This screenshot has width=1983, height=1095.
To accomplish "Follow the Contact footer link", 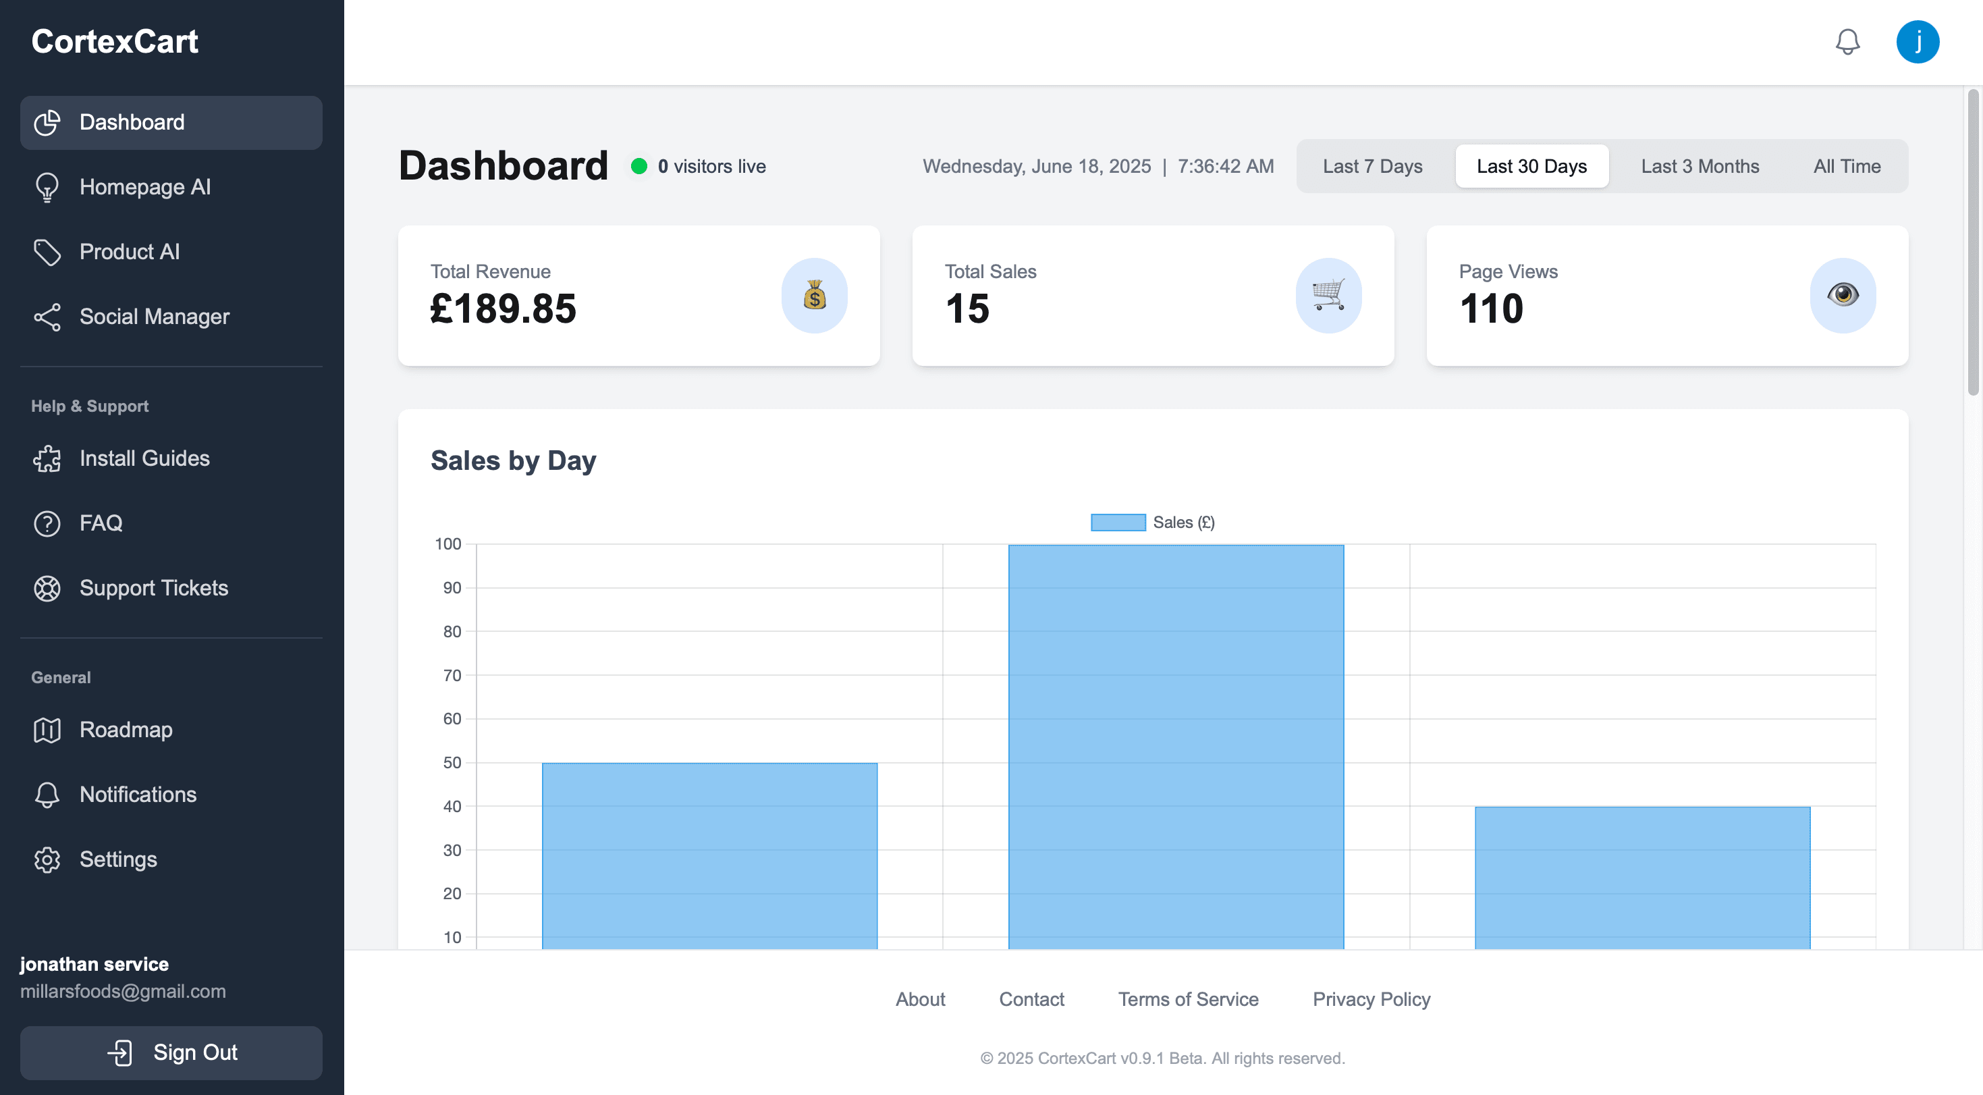I will pos(1031,998).
